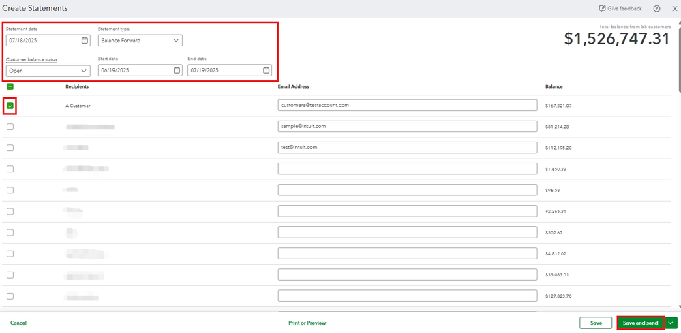Click the Cancel link
The height and width of the screenshot is (333, 681).
click(x=18, y=323)
